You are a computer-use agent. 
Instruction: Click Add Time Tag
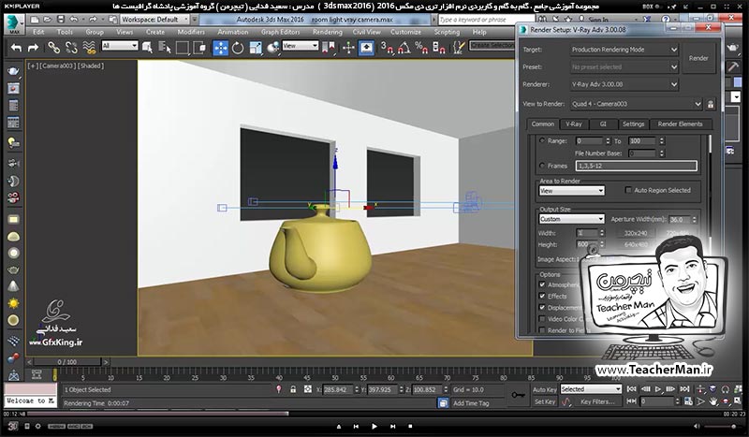(471, 403)
